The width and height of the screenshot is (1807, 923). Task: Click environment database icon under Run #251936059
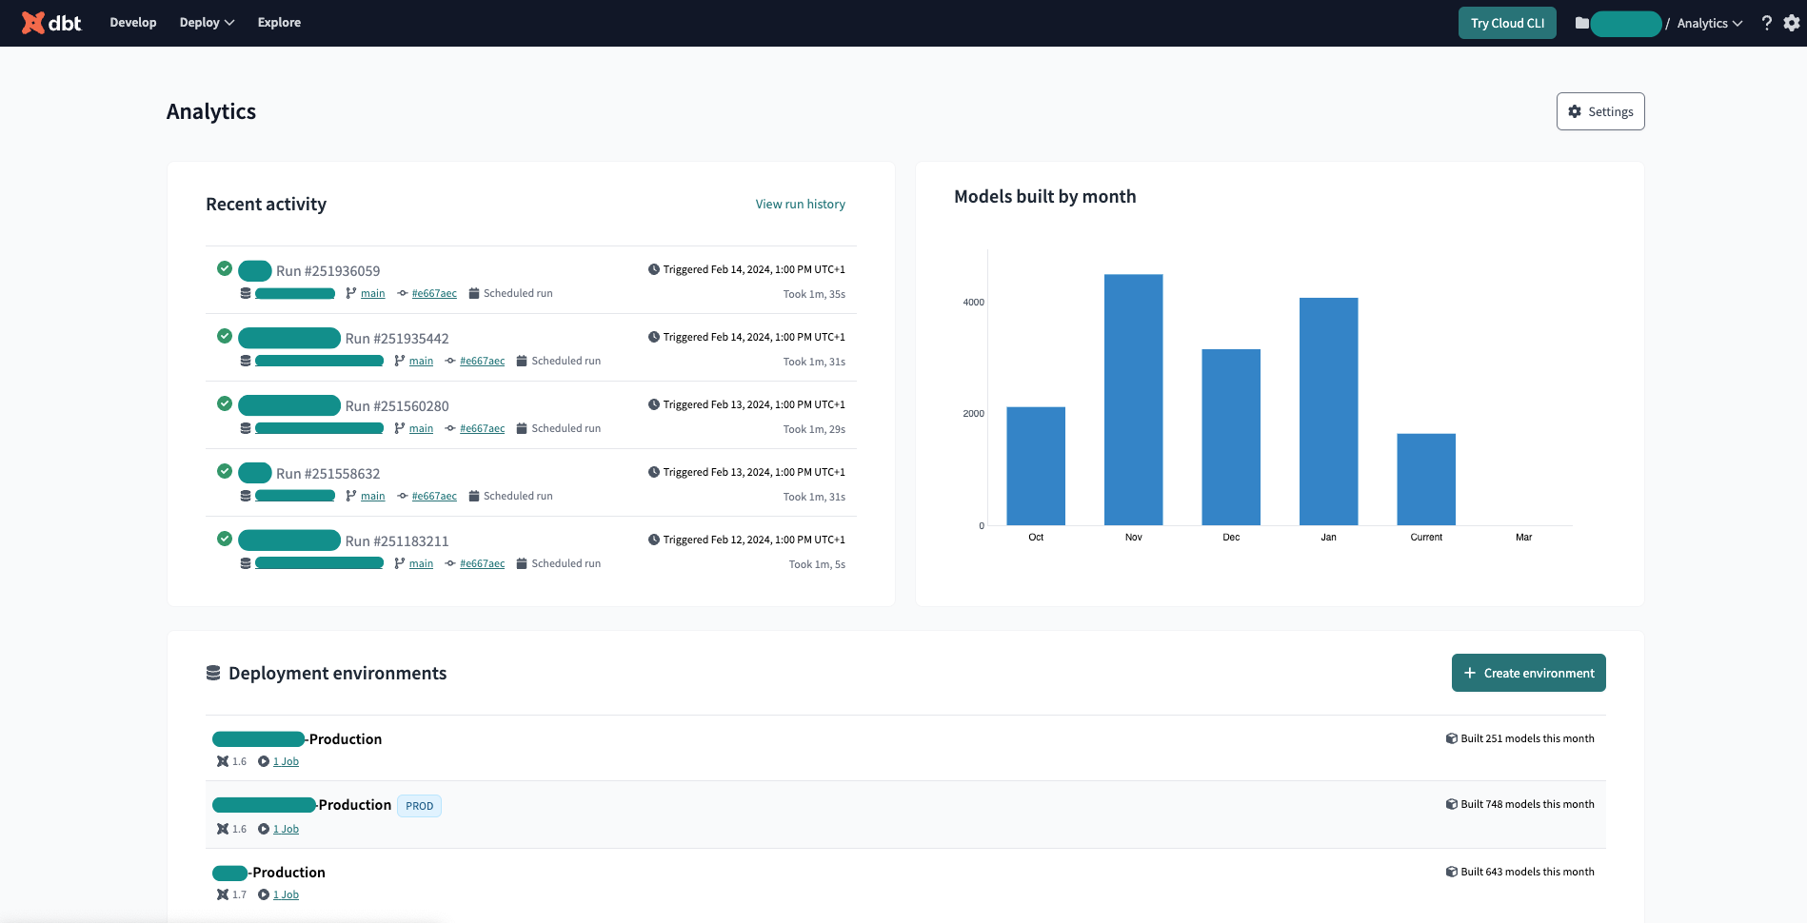tap(246, 293)
